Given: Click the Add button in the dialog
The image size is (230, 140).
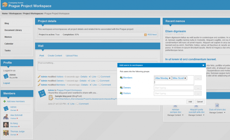Looking at the screenshot, I should (x=190, y=102).
